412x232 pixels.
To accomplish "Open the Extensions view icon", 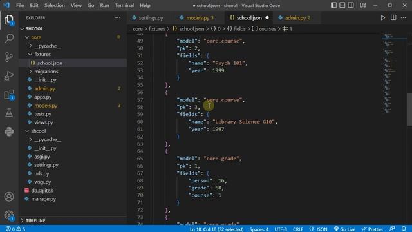I will pos(9,95).
